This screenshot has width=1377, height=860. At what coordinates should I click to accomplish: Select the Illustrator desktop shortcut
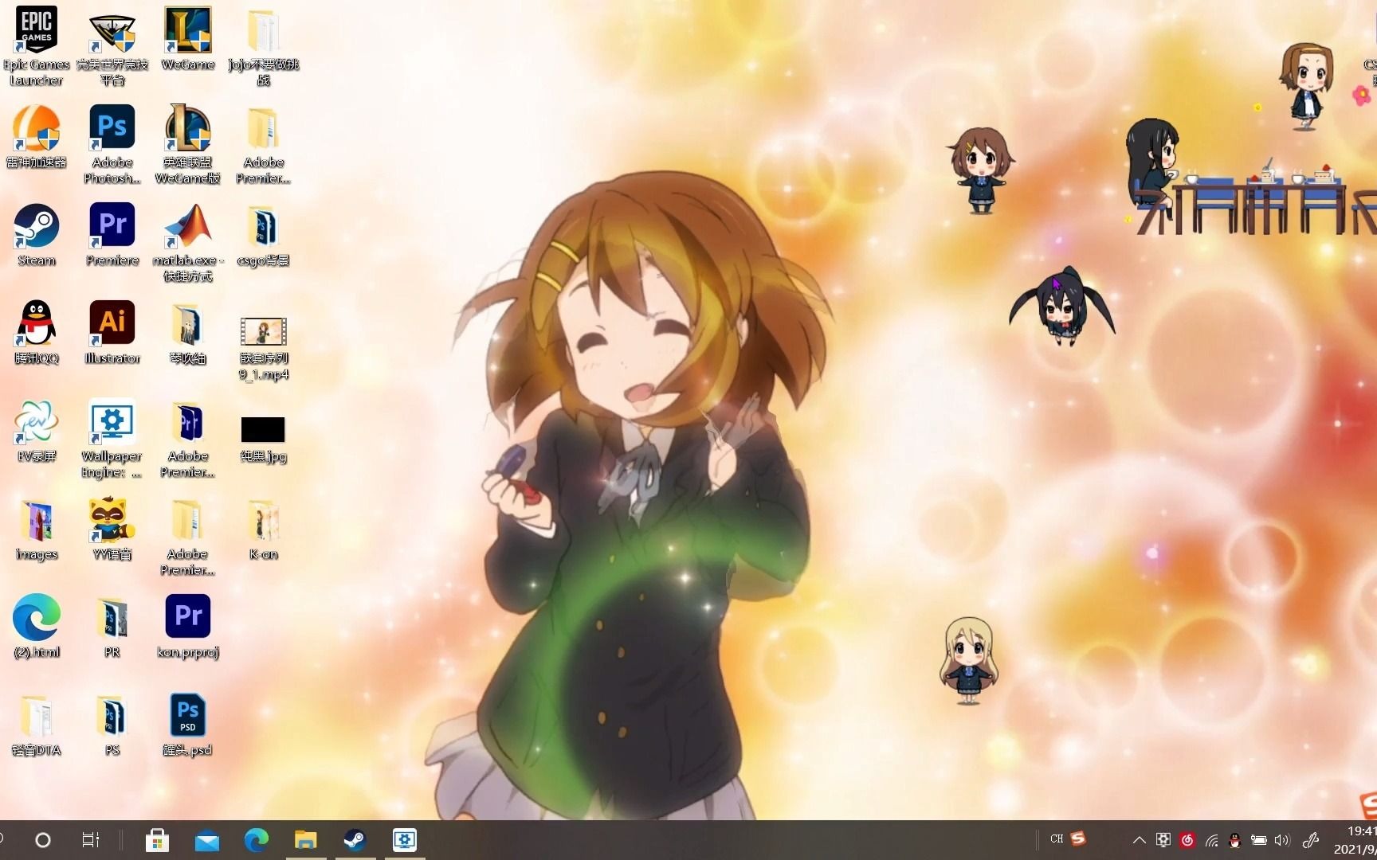click(112, 333)
